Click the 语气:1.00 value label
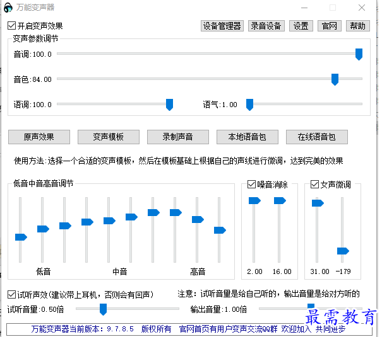The image size is (382, 337). pyautogui.click(x=220, y=105)
